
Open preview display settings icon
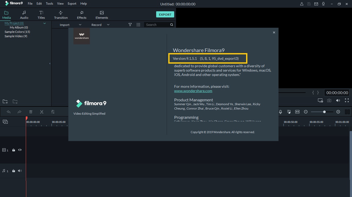pos(320,101)
